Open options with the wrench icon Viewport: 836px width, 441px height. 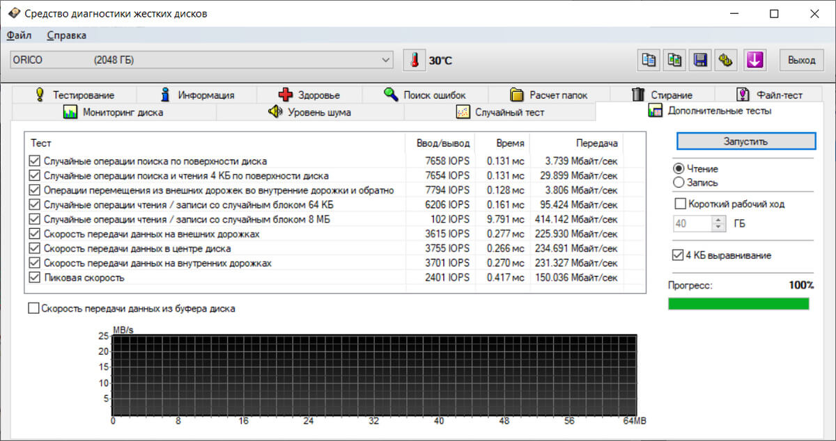tap(726, 61)
